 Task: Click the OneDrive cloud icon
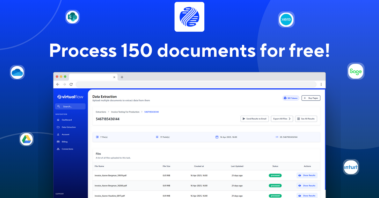(17, 72)
